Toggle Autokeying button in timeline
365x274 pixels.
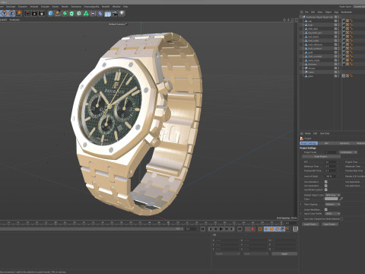point(252,229)
